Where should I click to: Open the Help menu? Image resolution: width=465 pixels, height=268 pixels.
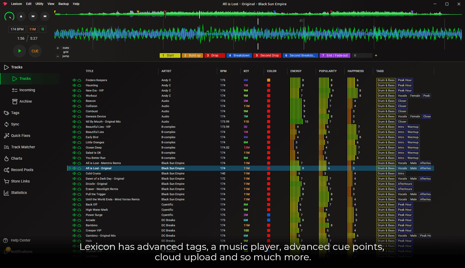(x=76, y=4)
